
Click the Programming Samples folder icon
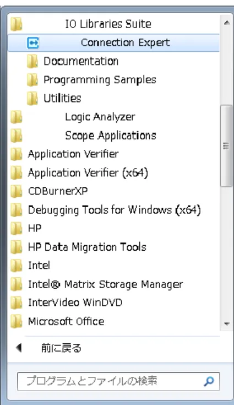tap(32, 80)
